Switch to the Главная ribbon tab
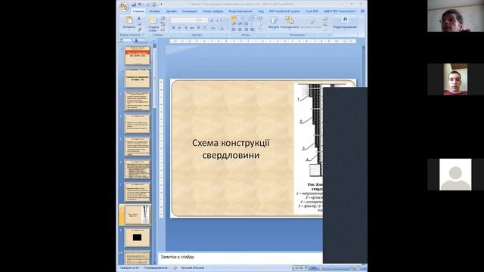 pyautogui.click(x=138, y=11)
